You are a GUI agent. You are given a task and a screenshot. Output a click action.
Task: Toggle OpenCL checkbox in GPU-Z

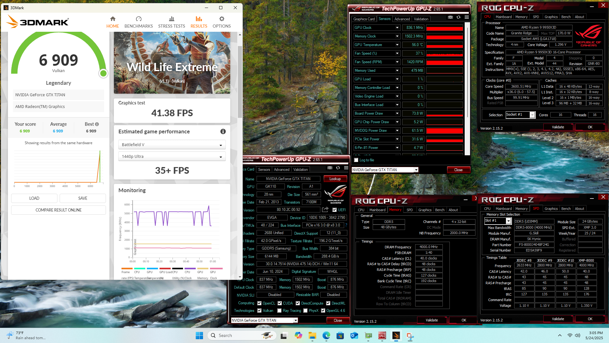[259, 303]
